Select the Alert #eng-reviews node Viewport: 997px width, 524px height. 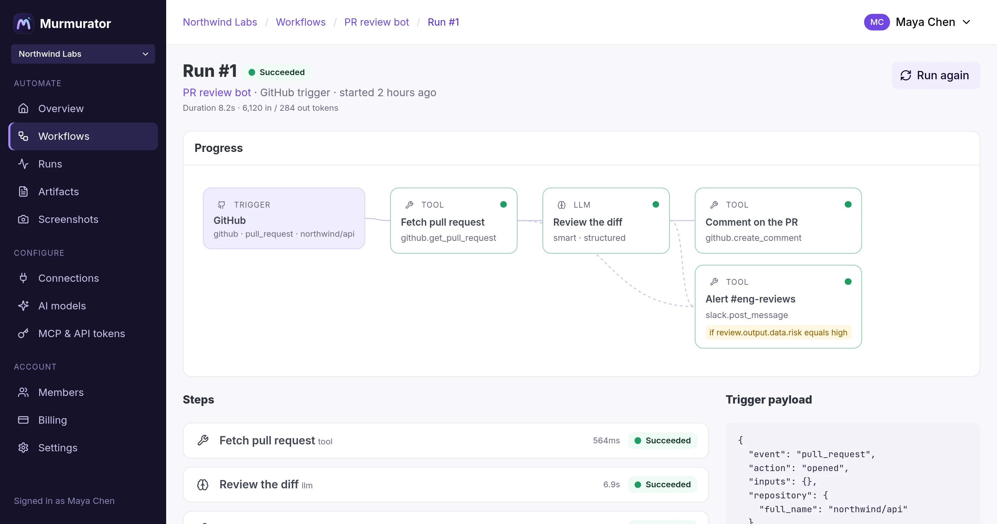pos(778,307)
